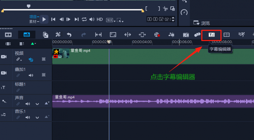This screenshot has width=254, height=140.
Task: Toggle ripple editing link on 音乐1 track
Action: pos(18,117)
